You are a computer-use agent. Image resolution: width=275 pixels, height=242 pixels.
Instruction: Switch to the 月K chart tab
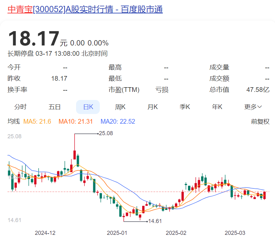point(152,107)
